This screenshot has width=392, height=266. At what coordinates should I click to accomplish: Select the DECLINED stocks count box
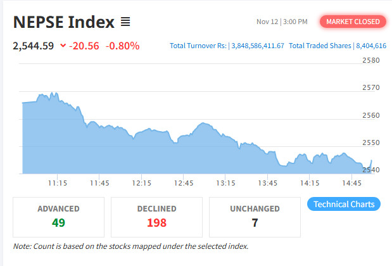pyautogui.click(x=156, y=216)
